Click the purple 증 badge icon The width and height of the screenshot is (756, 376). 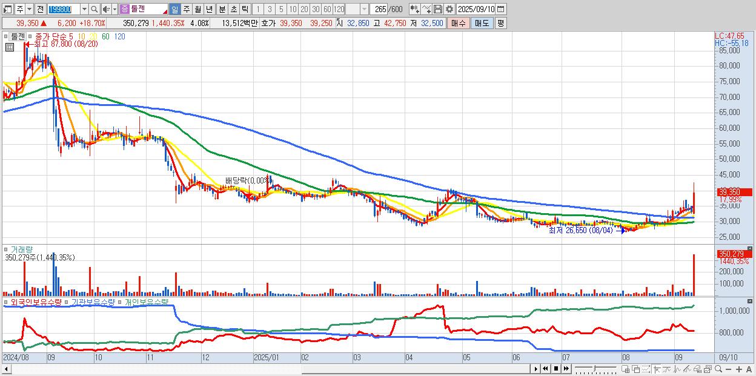click(124, 9)
